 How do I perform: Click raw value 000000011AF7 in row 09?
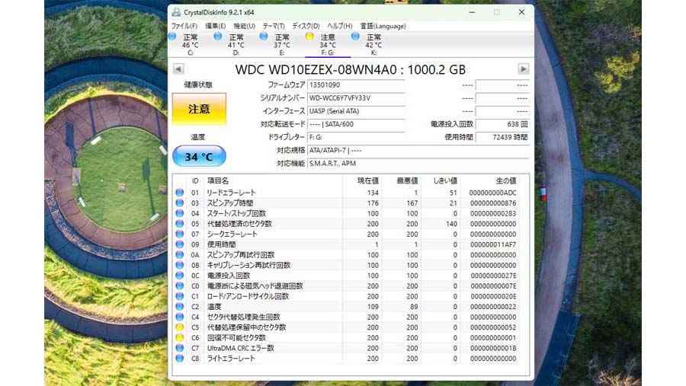[493, 245]
